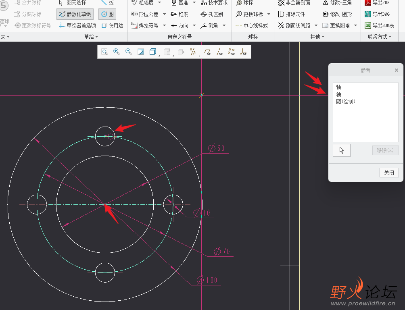The image size is (405, 310).
Task: Repaint the graphics window
Action: coord(141,52)
